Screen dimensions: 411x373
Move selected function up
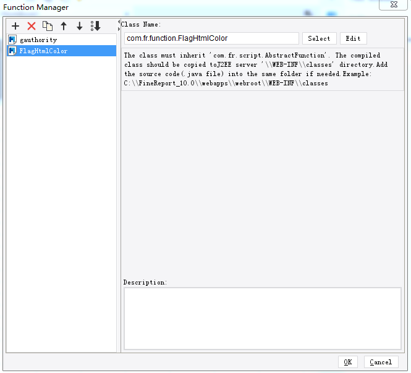[64, 26]
